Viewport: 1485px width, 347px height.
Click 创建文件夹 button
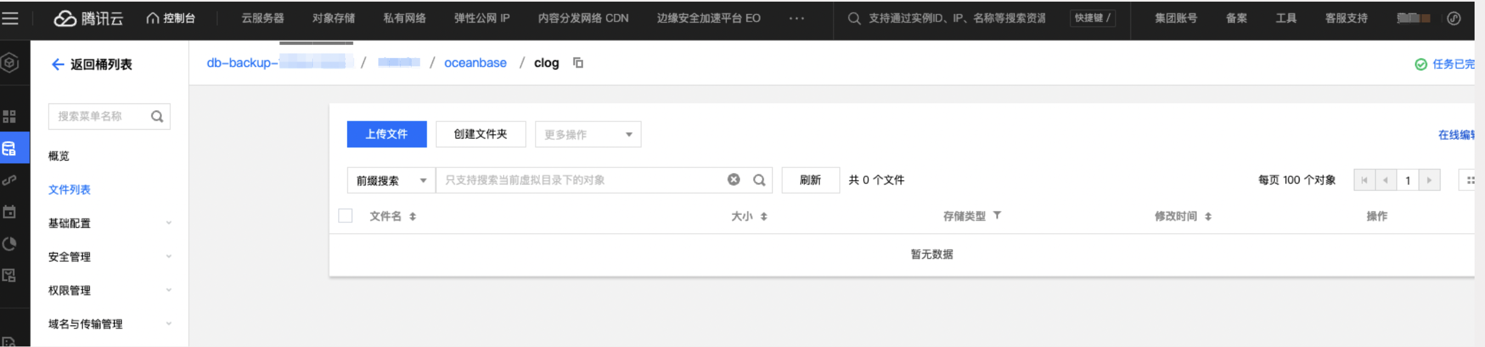(480, 134)
